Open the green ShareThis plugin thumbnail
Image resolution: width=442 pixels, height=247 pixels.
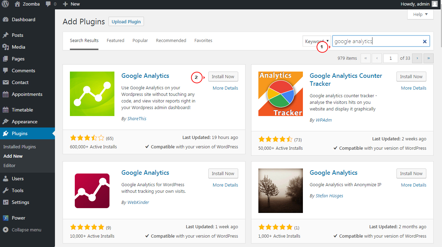[x=92, y=94]
